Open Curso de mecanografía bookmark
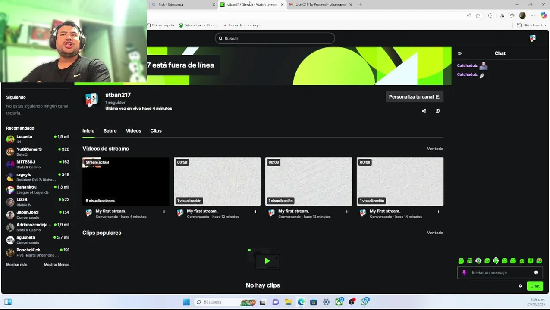 [242, 25]
